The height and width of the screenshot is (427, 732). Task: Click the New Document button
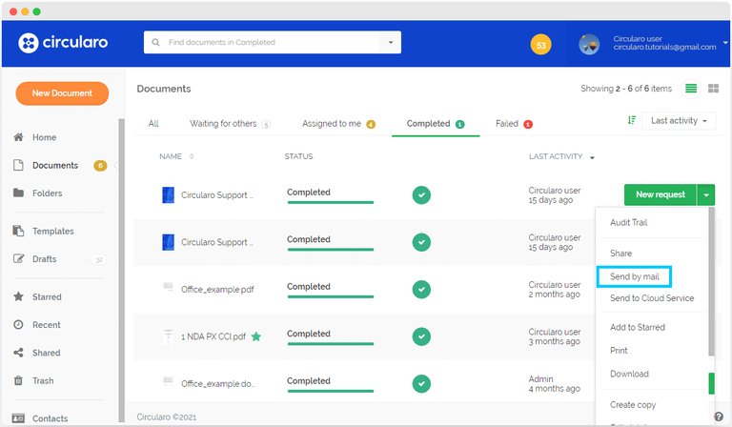(x=62, y=93)
